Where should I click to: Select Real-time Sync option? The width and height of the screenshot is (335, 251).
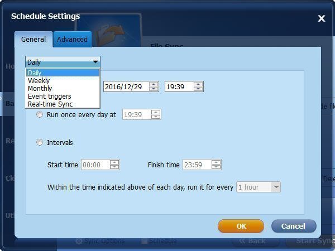(63, 104)
